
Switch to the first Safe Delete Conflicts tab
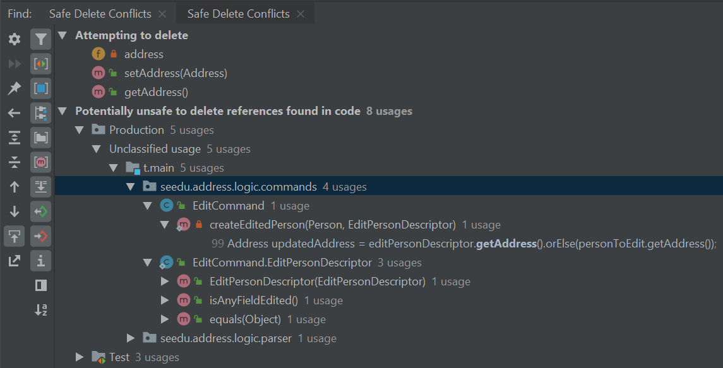[x=100, y=13]
